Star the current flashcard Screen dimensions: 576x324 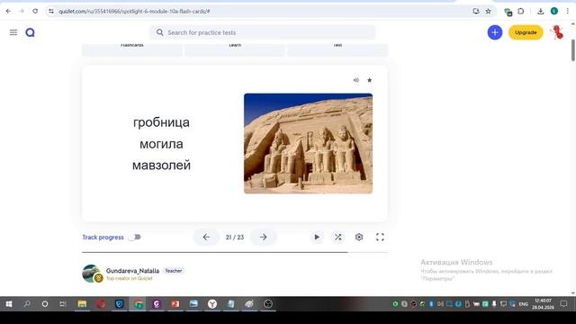click(x=370, y=80)
